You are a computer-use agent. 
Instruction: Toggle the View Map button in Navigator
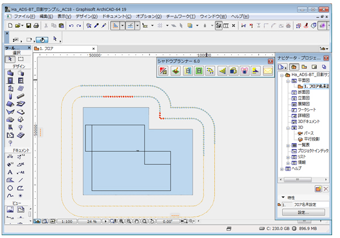pos(304,67)
